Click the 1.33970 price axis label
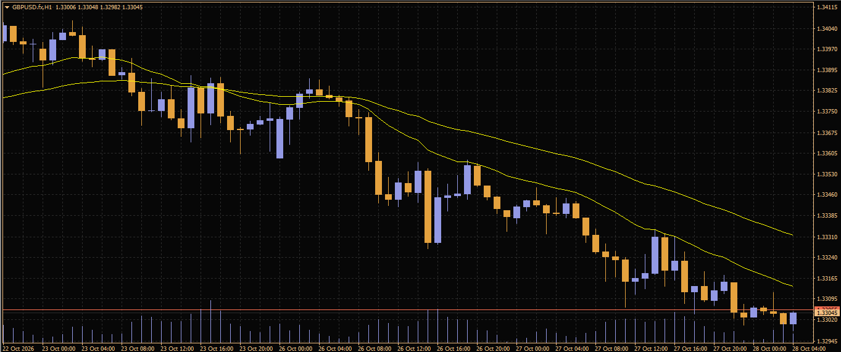Image resolution: width=841 pixels, height=352 pixels. pos(826,49)
